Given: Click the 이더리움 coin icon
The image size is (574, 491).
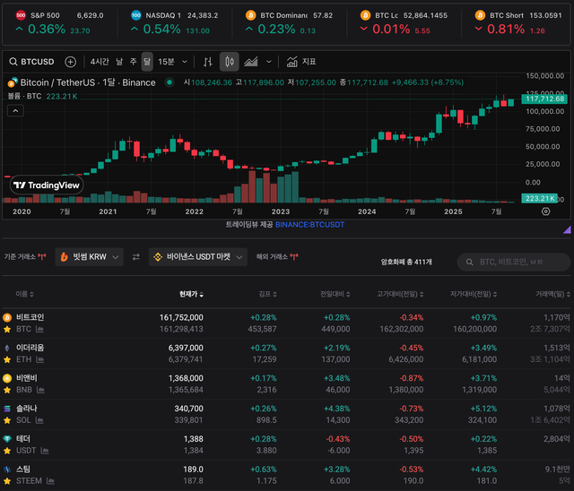Looking at the screenshot, I should 7,348.
